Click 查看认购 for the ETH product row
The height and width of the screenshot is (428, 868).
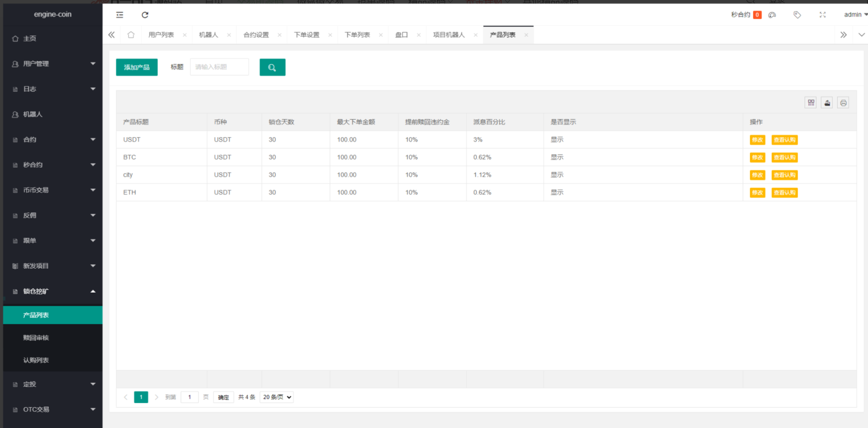pyautogui.click(x=784, y=193)
